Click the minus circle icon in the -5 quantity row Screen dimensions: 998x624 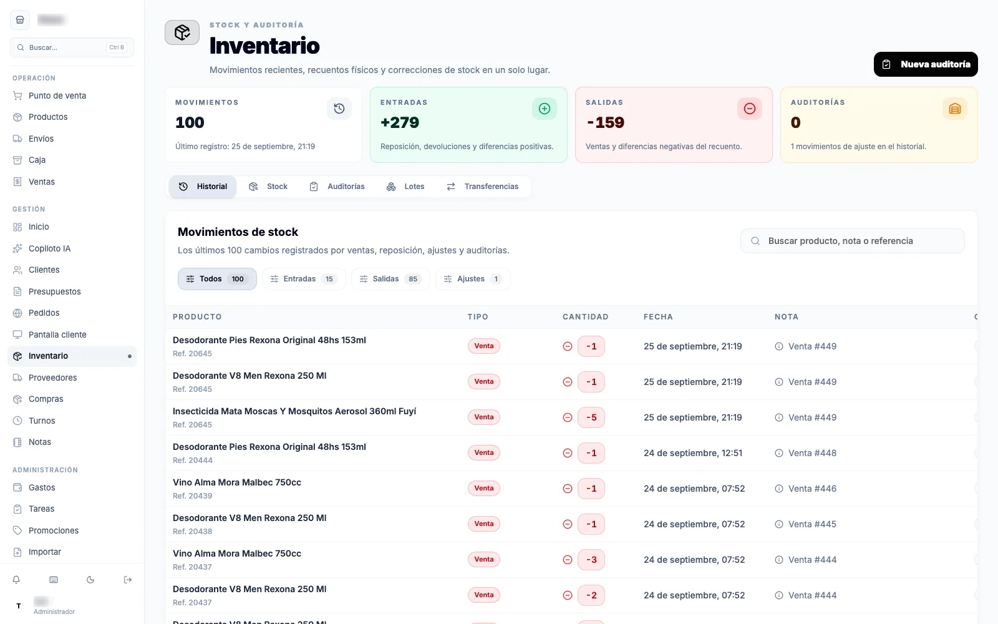point(568,417)
